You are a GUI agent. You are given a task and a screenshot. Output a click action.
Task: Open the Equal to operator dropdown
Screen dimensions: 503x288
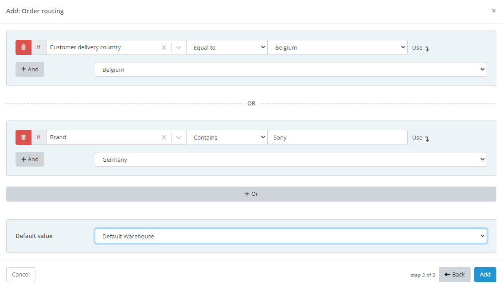coord(226,47)
